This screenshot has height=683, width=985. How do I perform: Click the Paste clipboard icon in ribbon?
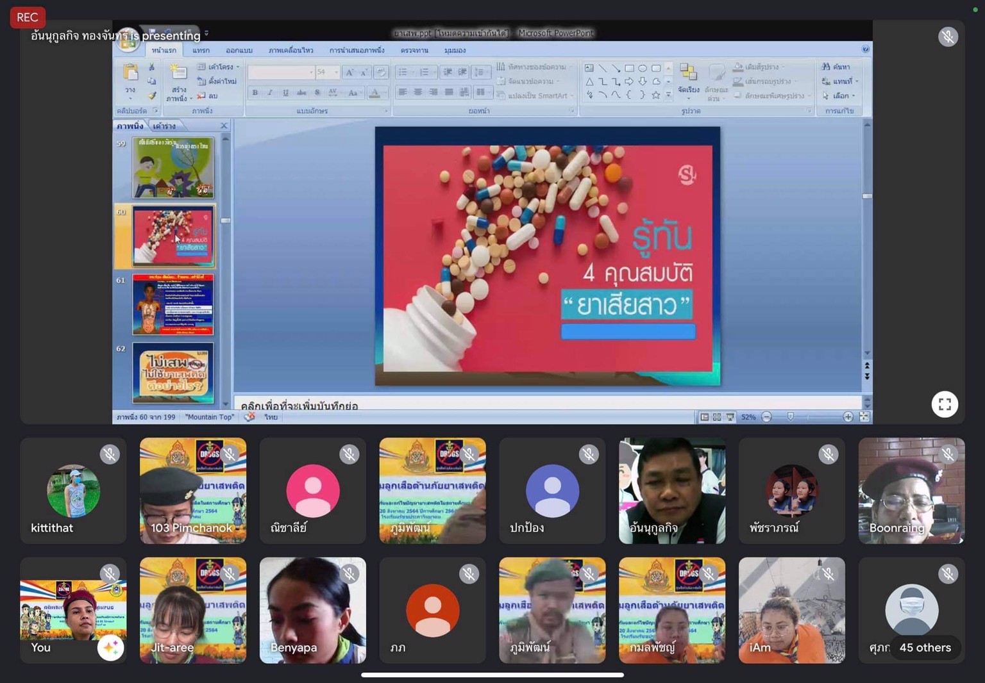tap(130, 73)
